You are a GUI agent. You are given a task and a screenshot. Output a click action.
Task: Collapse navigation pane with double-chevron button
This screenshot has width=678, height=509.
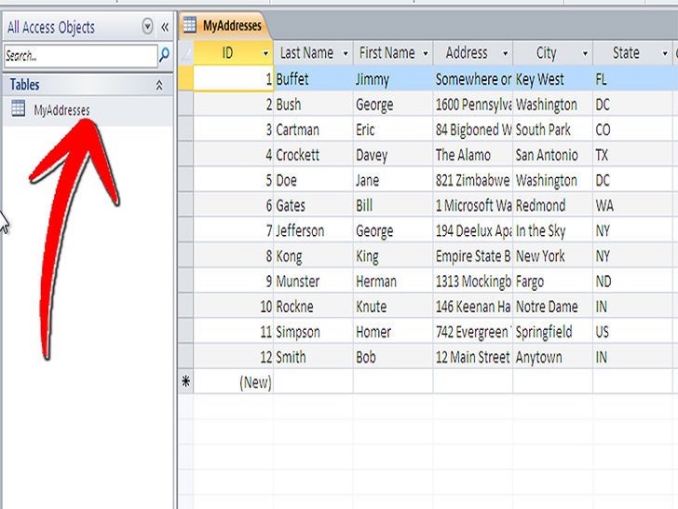[165, 27]
